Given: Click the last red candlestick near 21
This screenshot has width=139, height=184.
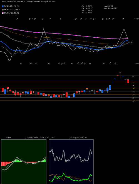Looking at the screenshot, I should point(128,81).
